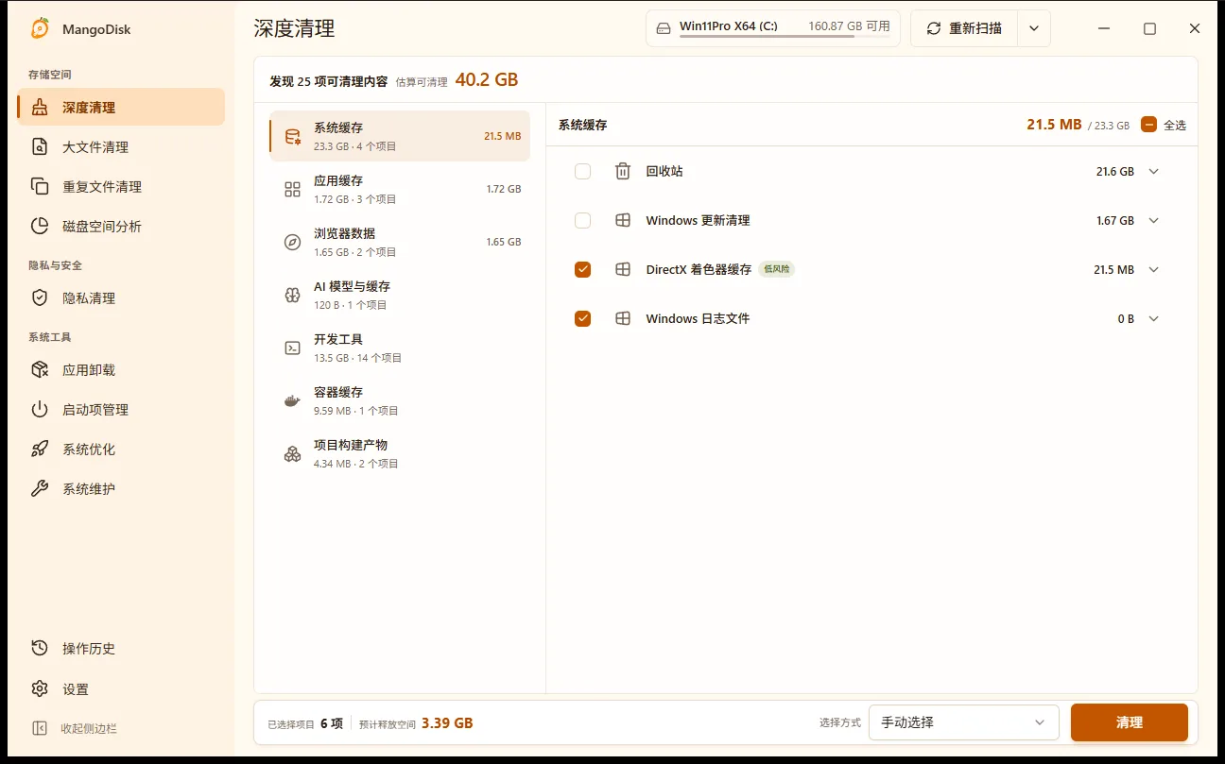Expand the Windows 更新清理 row chevron

(x=1153, y=221)
